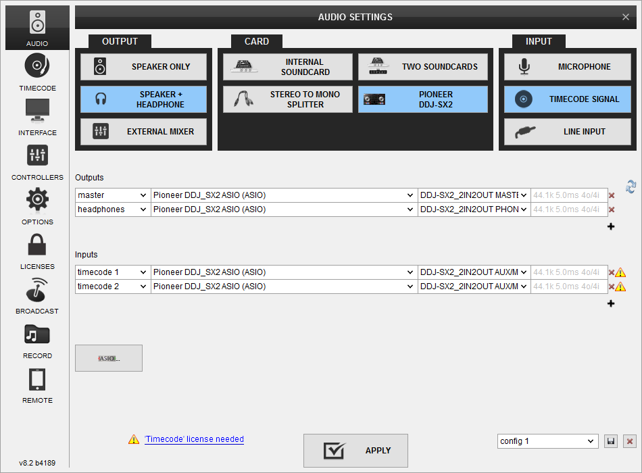Select Speaker + Headphone output mode
This screenshot has width=642, height=473.
coord(144,99)
